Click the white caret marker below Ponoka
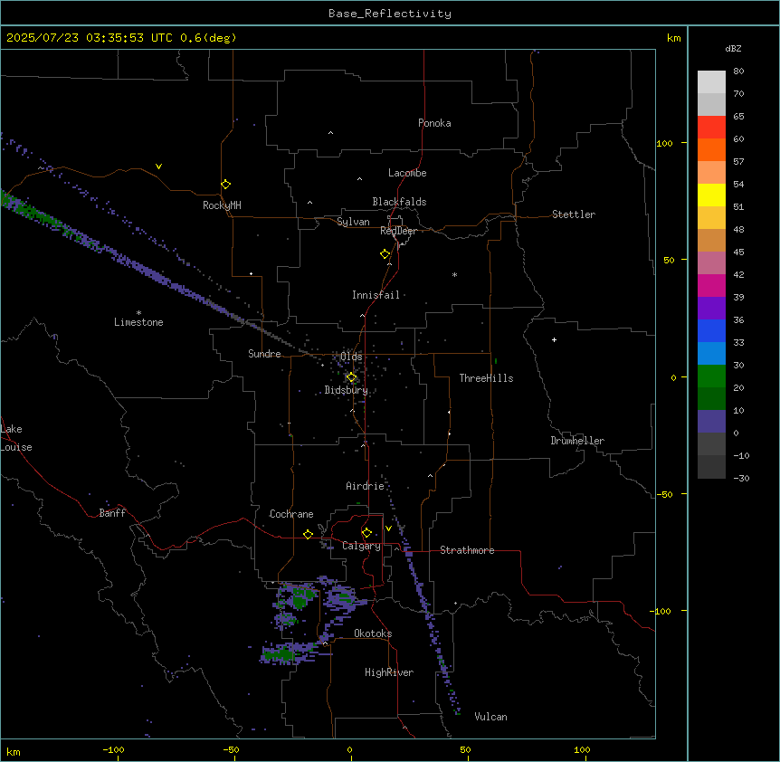Screen dimensions: 780x762 click(330, 133)
